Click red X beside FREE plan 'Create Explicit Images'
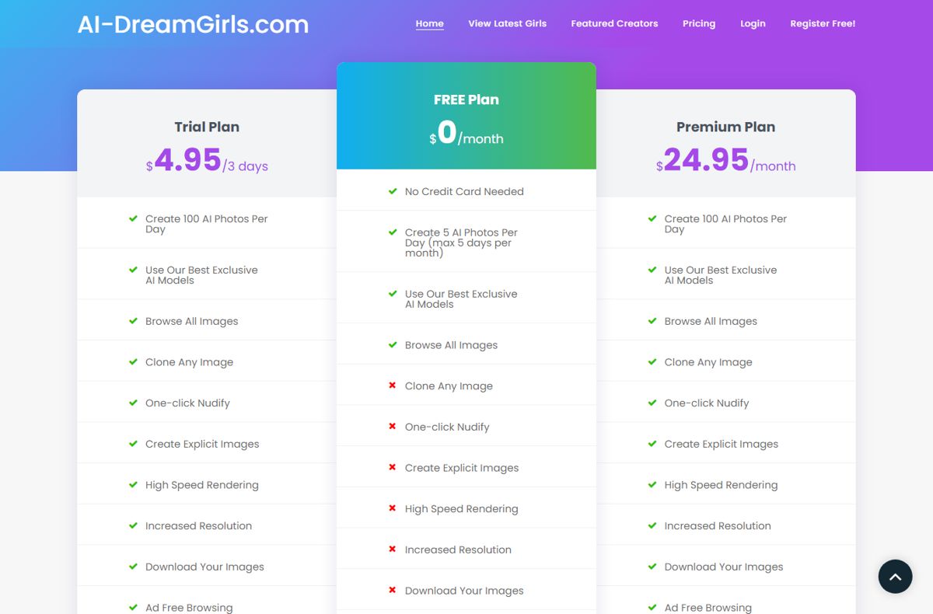Screen dimensions: 933x614 [x=393, y=468]
